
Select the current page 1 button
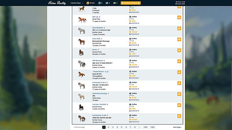coord(104,127)
